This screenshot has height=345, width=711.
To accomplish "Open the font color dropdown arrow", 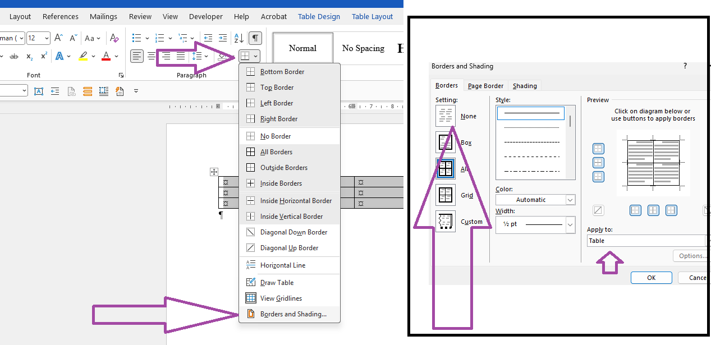I will coord(116,56).
